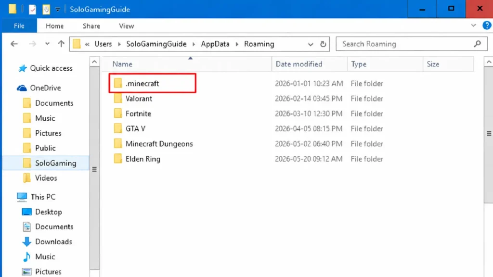The height and width of the screenshot is (277, 493).
Task: Expand the Users breadcrumb arrow
Action: coord(119,44)
